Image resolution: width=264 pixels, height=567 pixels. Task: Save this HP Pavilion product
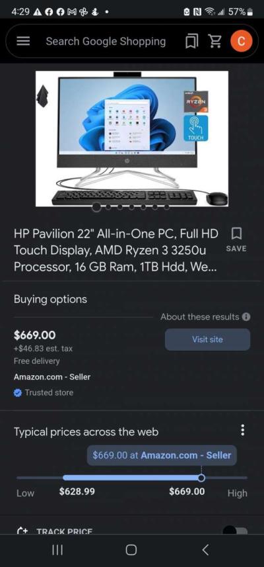click(x=236, y=240)
